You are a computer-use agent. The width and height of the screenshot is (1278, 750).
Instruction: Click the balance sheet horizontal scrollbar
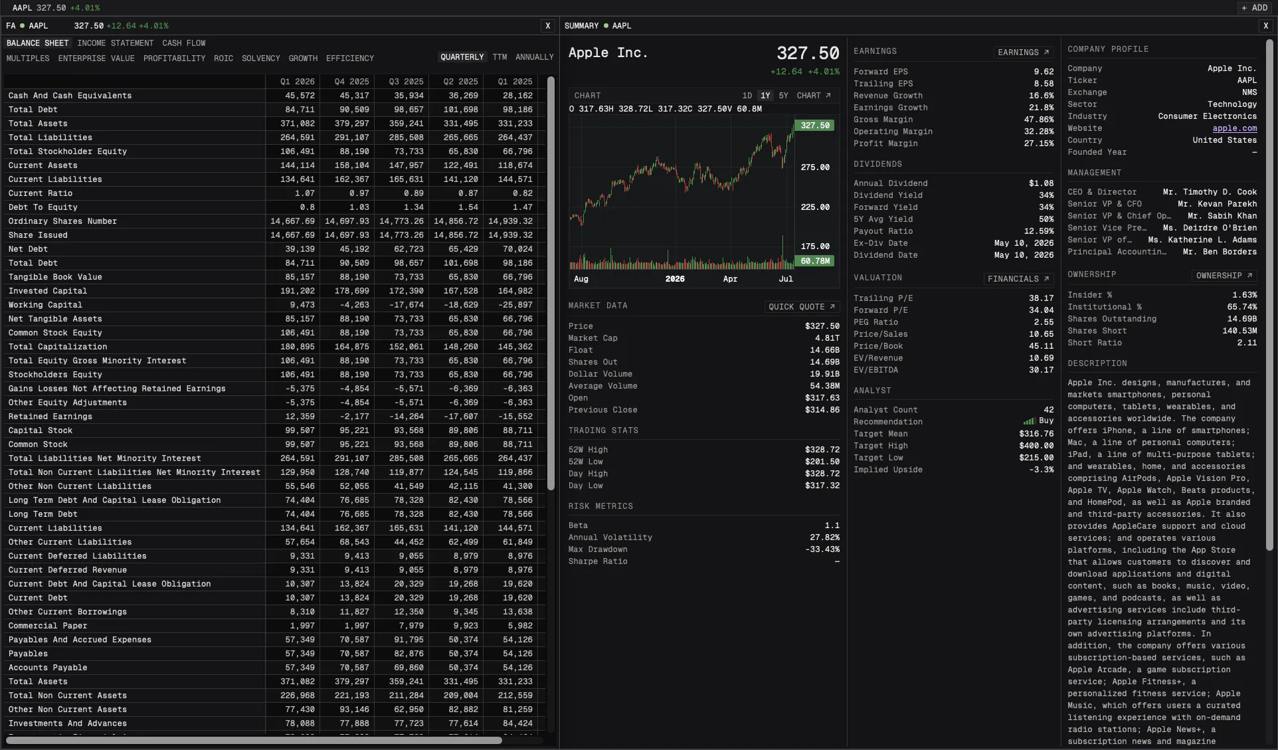point(254,740)
